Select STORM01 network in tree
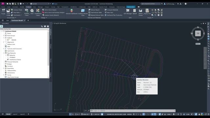The image size is (210, 118). (x=12, y=57)
